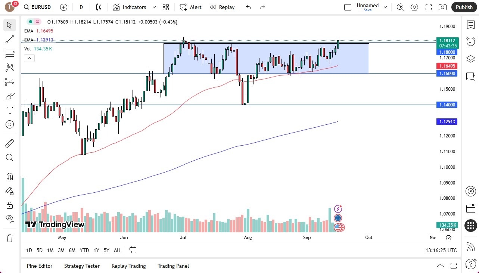Open the Indicators dropdown arrow
Screen dimensions: 479x273
coord(153,7)
